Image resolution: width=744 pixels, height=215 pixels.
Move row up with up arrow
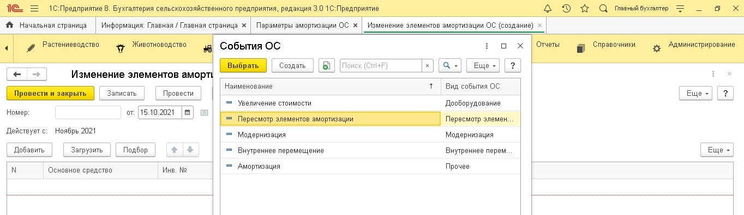point(175,150)
